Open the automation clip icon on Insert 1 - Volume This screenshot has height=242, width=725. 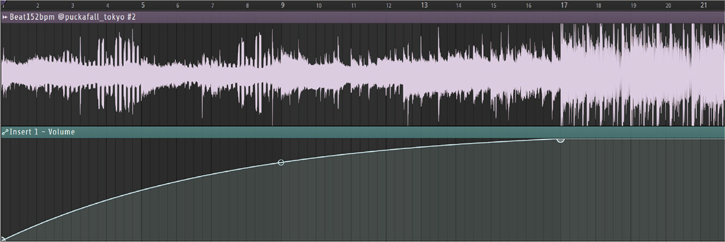click(5, 132)
